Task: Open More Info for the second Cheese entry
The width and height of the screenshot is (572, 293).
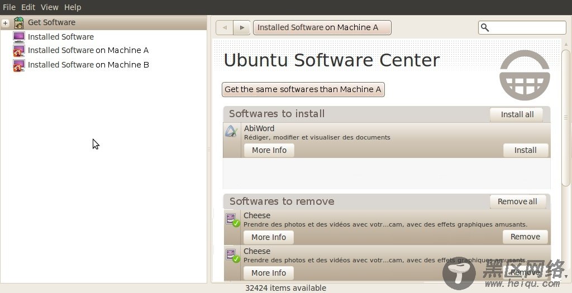Action: tap(269, 273)
